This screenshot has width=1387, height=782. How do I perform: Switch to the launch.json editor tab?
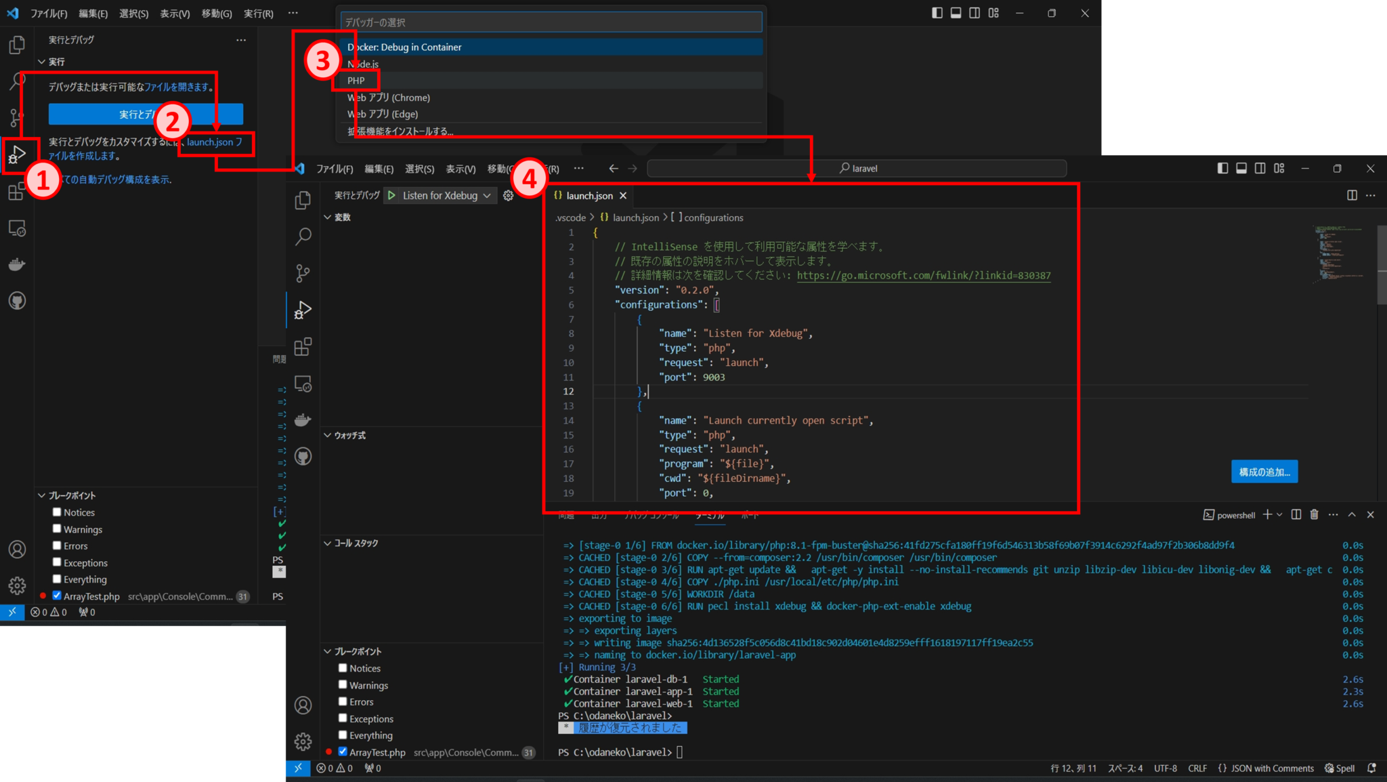click(x=588, y=195)
